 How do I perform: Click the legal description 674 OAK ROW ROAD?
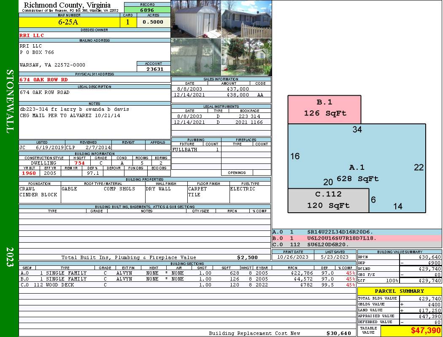[x=45, y=92]
